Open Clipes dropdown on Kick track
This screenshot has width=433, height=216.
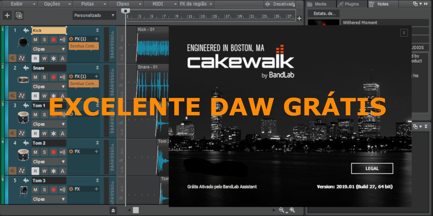tap(49, 49)
